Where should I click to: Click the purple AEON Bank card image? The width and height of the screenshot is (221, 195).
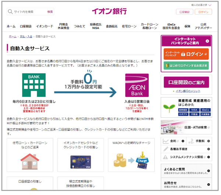137,85
